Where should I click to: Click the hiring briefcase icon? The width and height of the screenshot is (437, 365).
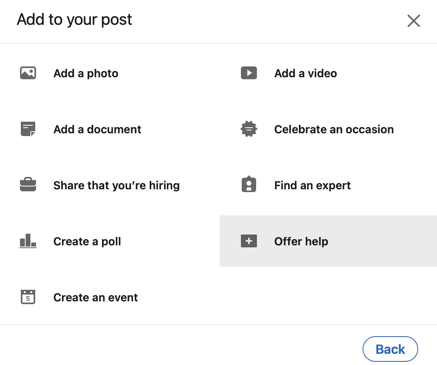point(28,185)
